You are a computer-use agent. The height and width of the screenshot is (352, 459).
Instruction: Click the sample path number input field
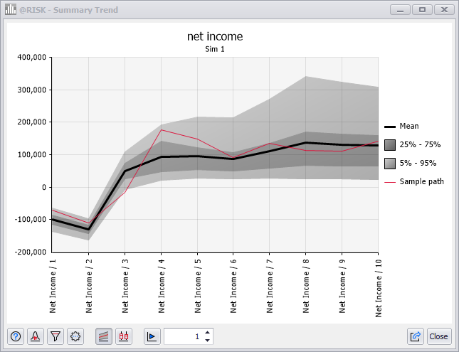coord(183,336)
